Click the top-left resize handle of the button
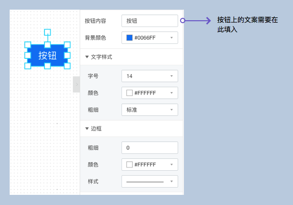The height and width of the screenshot is (205, 293). (x=28, y=45)
